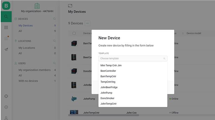This screenshot has width=215, height=120.
Task: Search within the LOCATIONS section
Action: [x=55, y=41]
